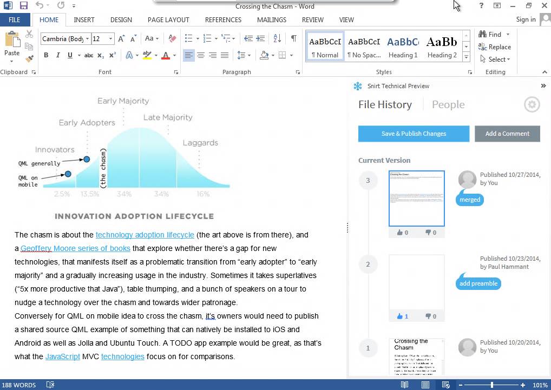The image size is (551, 390).
Task: Open Word Help question mark
Action: point(481,5)
